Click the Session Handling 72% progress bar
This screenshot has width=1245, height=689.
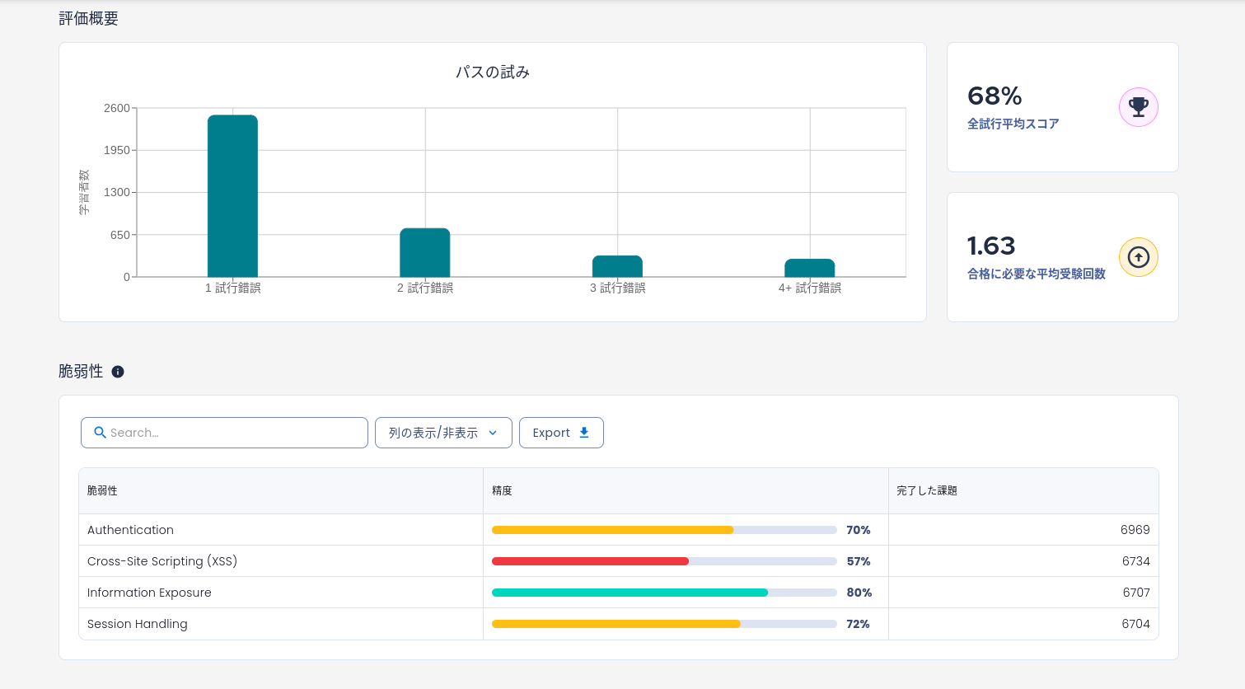pos(663,624)
